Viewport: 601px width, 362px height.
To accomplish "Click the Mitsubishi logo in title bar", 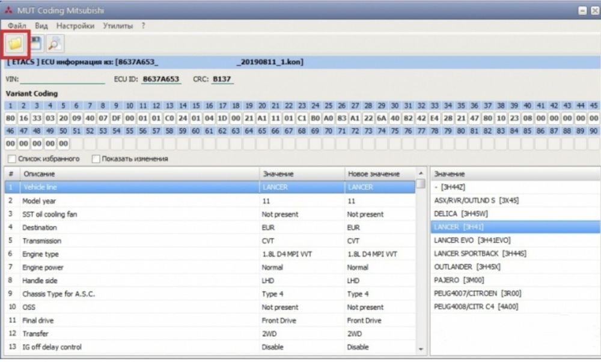I will [x=8, y=10].
